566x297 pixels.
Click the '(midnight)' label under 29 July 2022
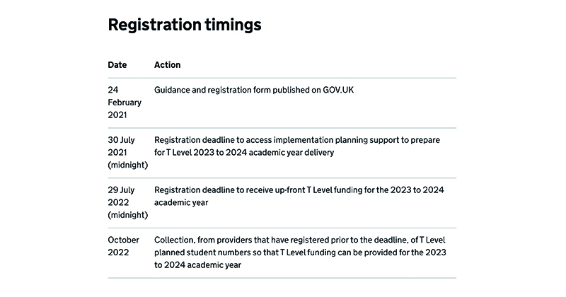[x=128, y=215]
